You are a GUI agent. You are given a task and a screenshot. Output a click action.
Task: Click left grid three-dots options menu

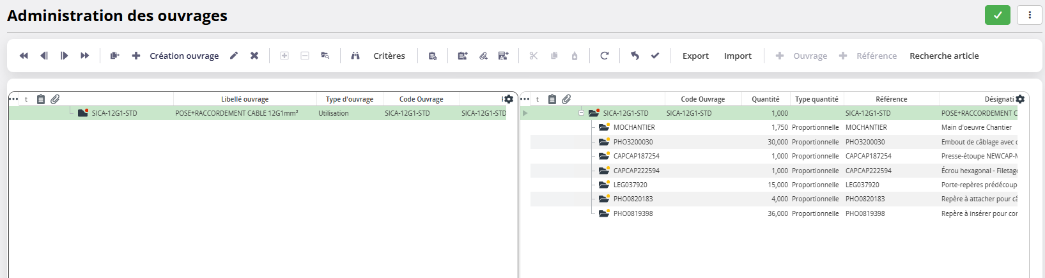pyautogui.click(x=13, y=99)
